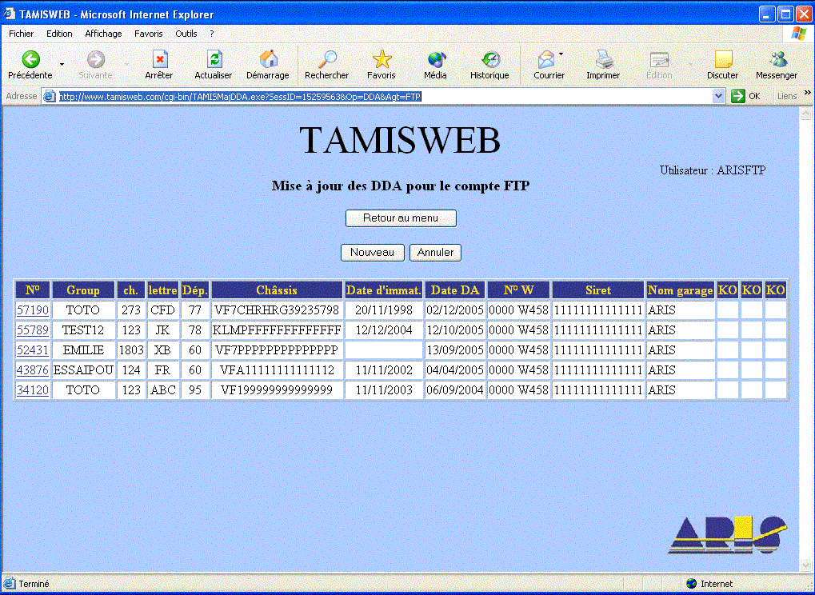
Task: Open the Edition menu
Action: tap(59, 34)
